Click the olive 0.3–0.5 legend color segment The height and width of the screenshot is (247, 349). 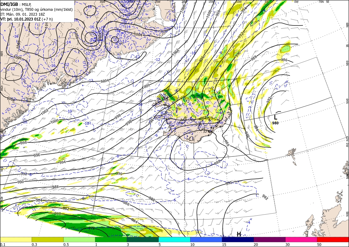[x=47, y=239]
